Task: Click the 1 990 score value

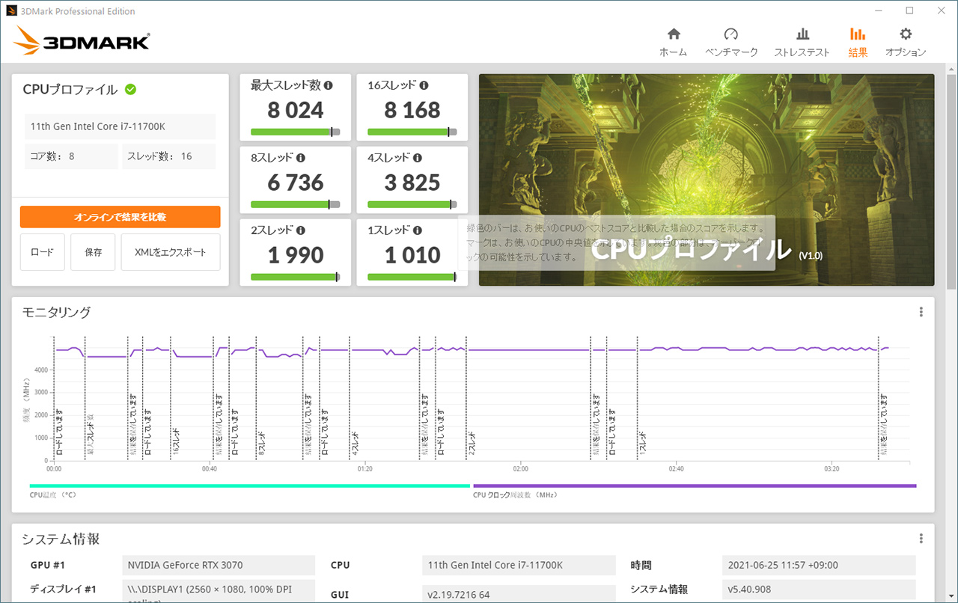Action: (x=296, y=256)
